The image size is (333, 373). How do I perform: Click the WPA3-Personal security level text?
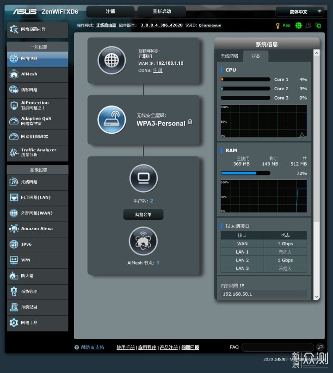click(161, 124)
